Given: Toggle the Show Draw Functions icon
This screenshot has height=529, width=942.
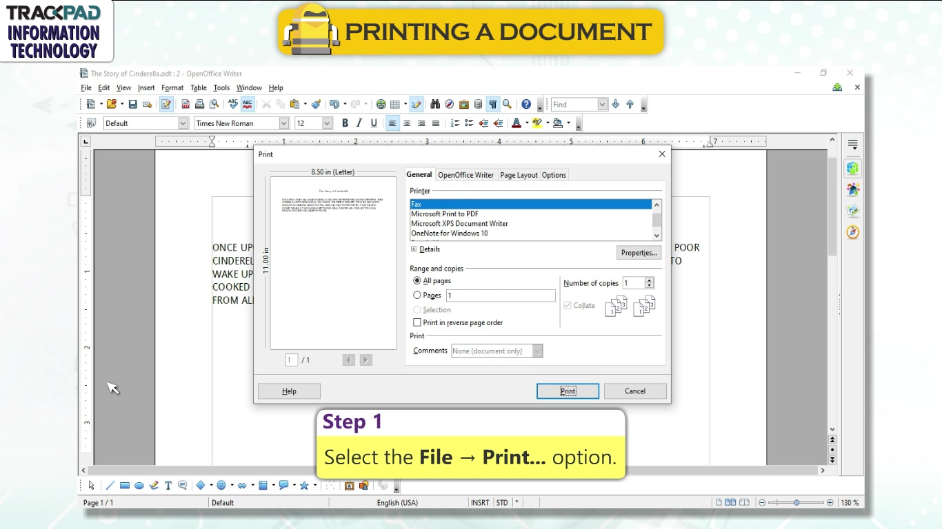Looking at the screenshot, I should pyautogui.click(x=416, y=105).
